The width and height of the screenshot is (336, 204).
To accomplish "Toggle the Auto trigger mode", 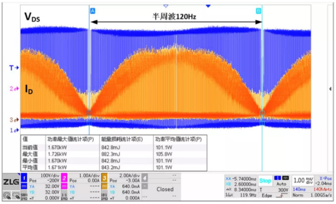I will [x=282, y=183].
